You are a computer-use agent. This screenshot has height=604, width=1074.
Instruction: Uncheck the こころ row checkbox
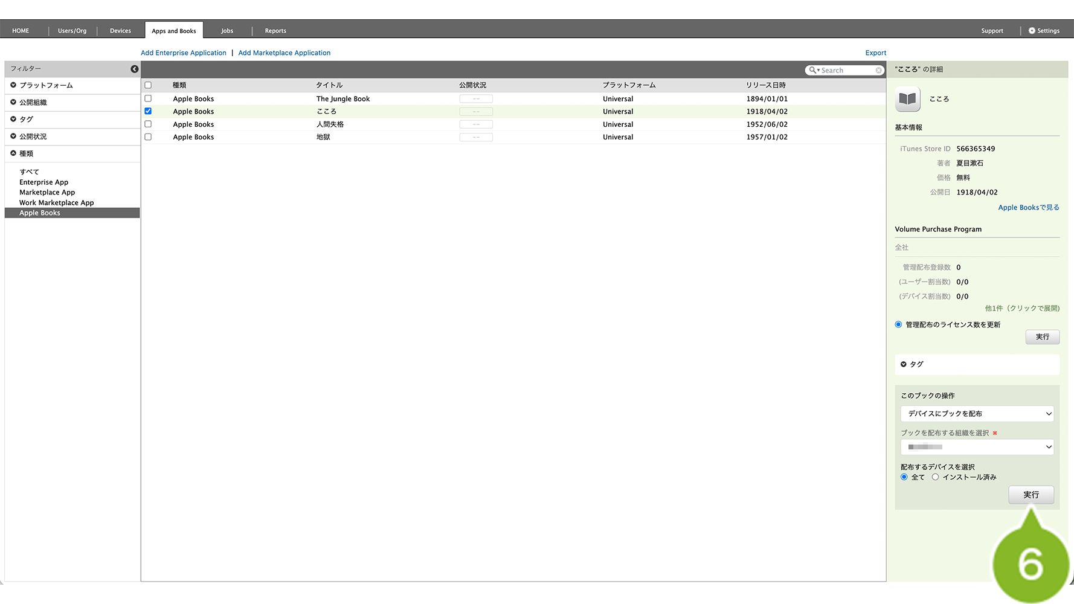[x=148, y=111]
